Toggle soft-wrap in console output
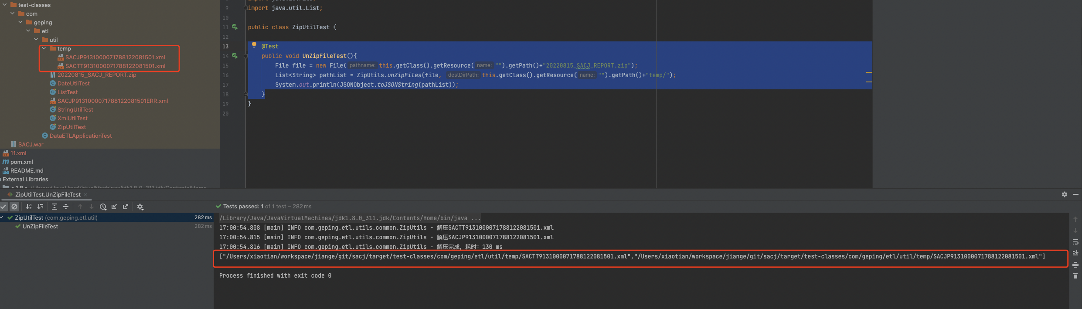Screen dimensions: 1082x309 (1075, 242)
